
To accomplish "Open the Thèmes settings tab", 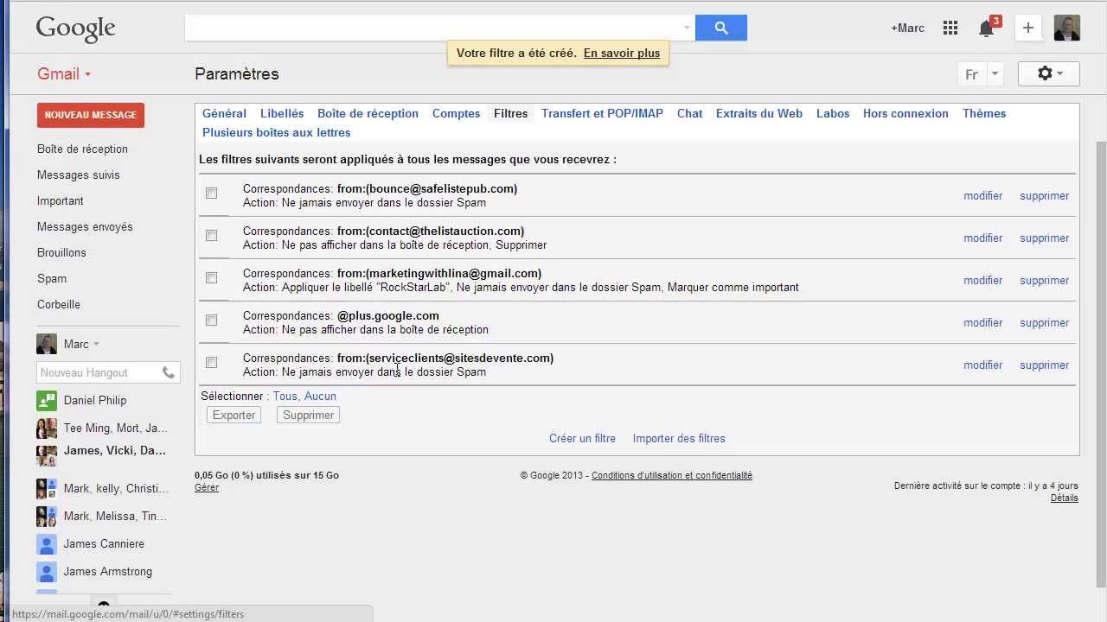I will (x=984, y=113).
